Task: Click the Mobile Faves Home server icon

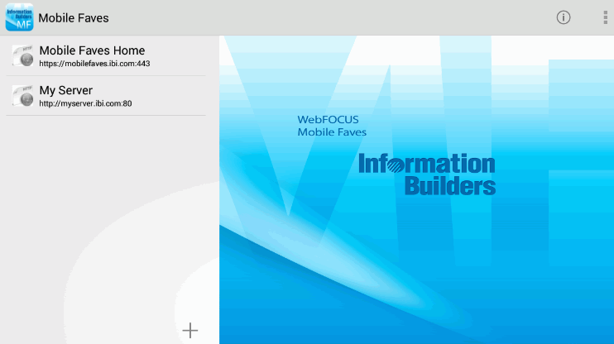Action: 22,55
